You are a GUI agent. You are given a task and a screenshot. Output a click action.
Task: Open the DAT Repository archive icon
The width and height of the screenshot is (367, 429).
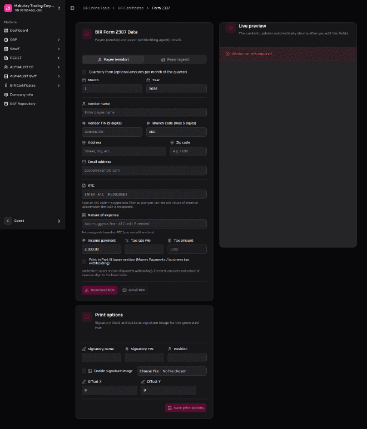[x=6, y=104]
